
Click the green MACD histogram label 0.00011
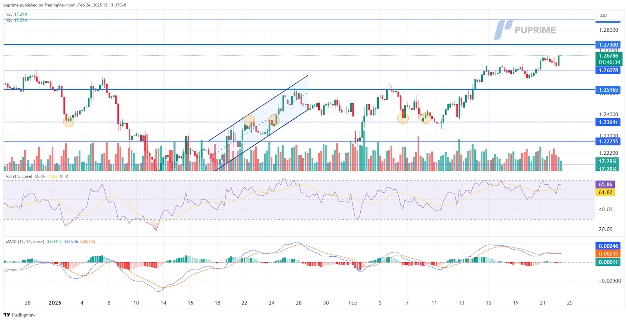coord(608,262)
